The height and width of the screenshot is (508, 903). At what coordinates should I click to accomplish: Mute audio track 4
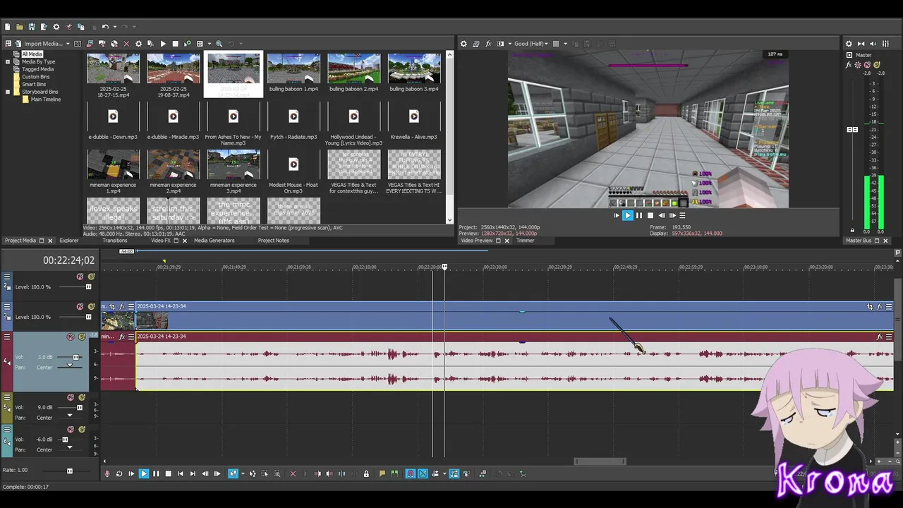point(71,337)
